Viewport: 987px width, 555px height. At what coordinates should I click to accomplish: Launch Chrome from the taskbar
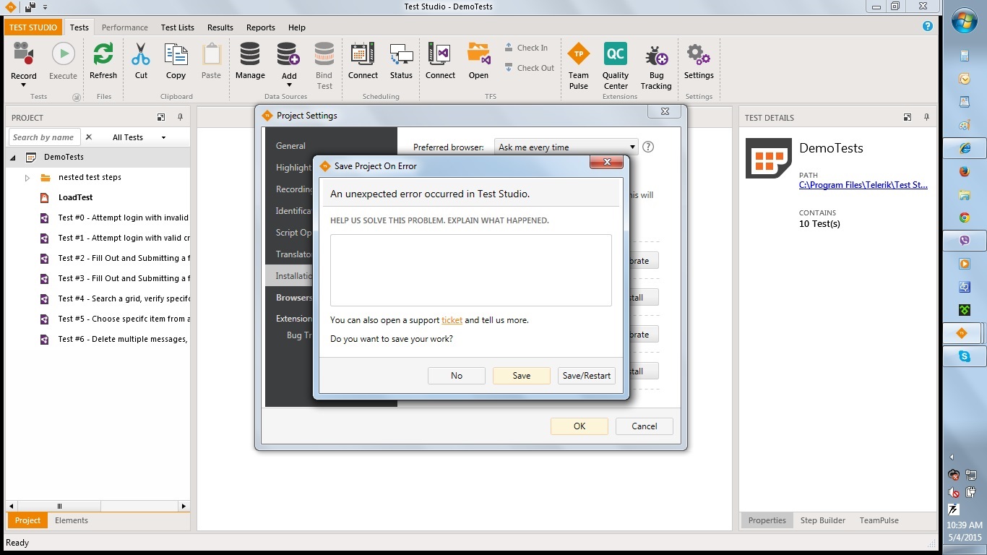(964, 218)
